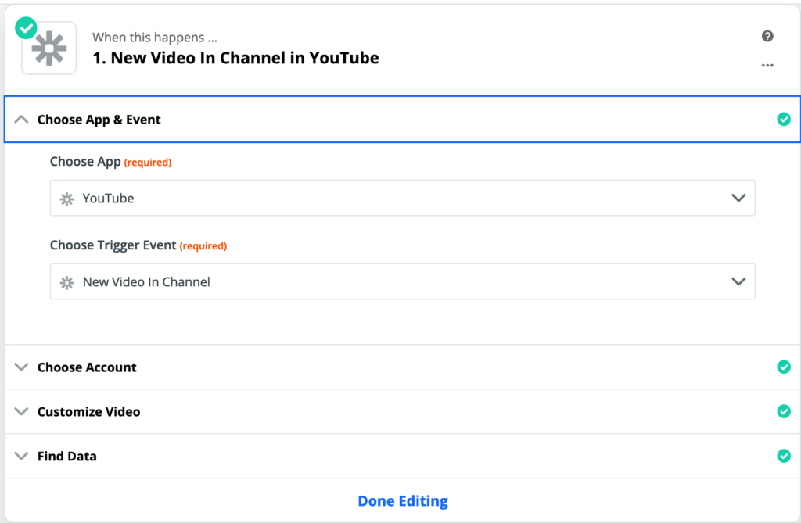Click the green checkmark on the step header
Screen dimensions: 801x523
pyautogui.click(x=25, y=27)
